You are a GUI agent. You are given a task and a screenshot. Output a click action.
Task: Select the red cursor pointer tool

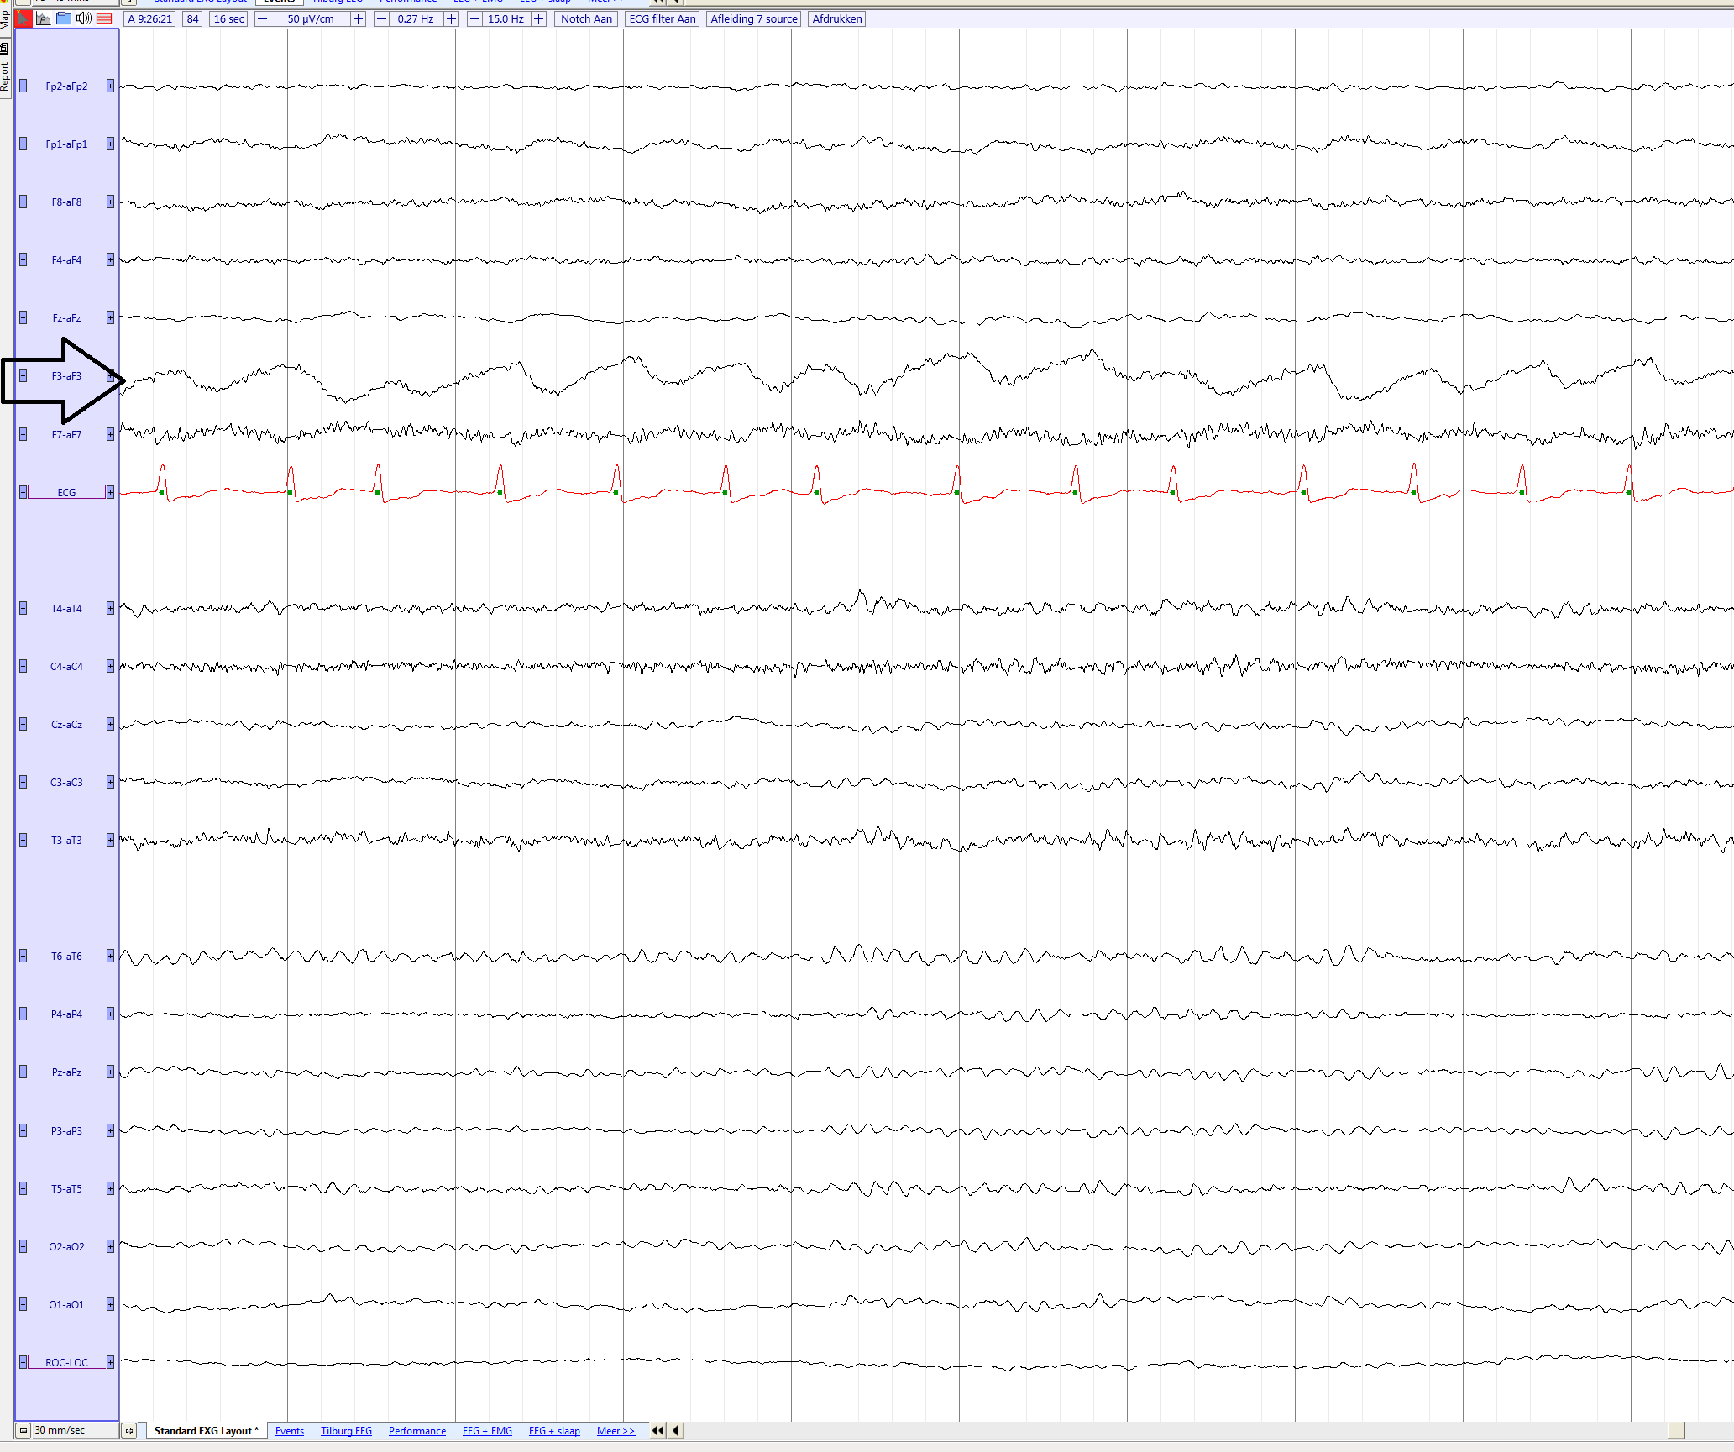pos(23,18)
